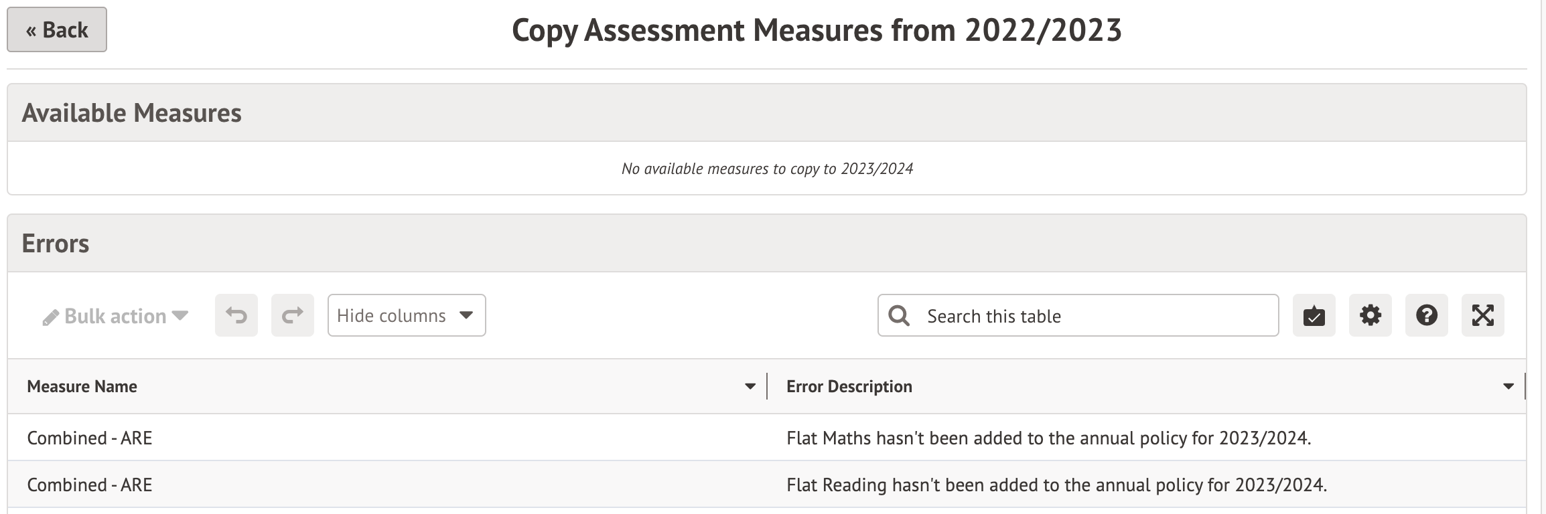Screen dimensions: 1546x514
Task: Expand table to fullscreen
Action: tap(1483, 315)
